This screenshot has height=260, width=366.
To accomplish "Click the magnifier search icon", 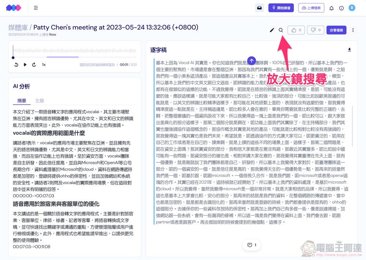I will (281, 30).
